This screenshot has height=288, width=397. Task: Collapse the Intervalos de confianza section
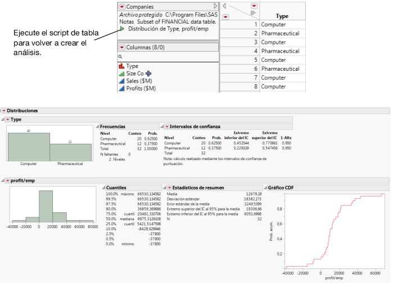pyautogui.click(x=162, y=126)
